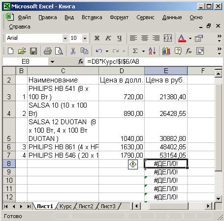Open font color dropdown arrow
The width and height of the screenshot is (224, 221).
point(190,38)
